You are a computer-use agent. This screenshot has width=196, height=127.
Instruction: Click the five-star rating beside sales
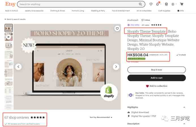[156, 25]
